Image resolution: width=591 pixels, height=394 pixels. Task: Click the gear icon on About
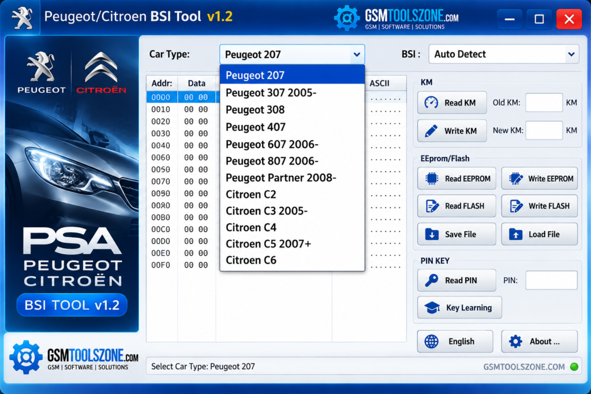click(515, 342)
